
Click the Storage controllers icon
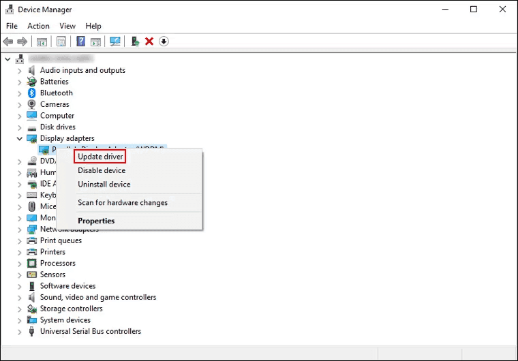click(x=32, y=309)
